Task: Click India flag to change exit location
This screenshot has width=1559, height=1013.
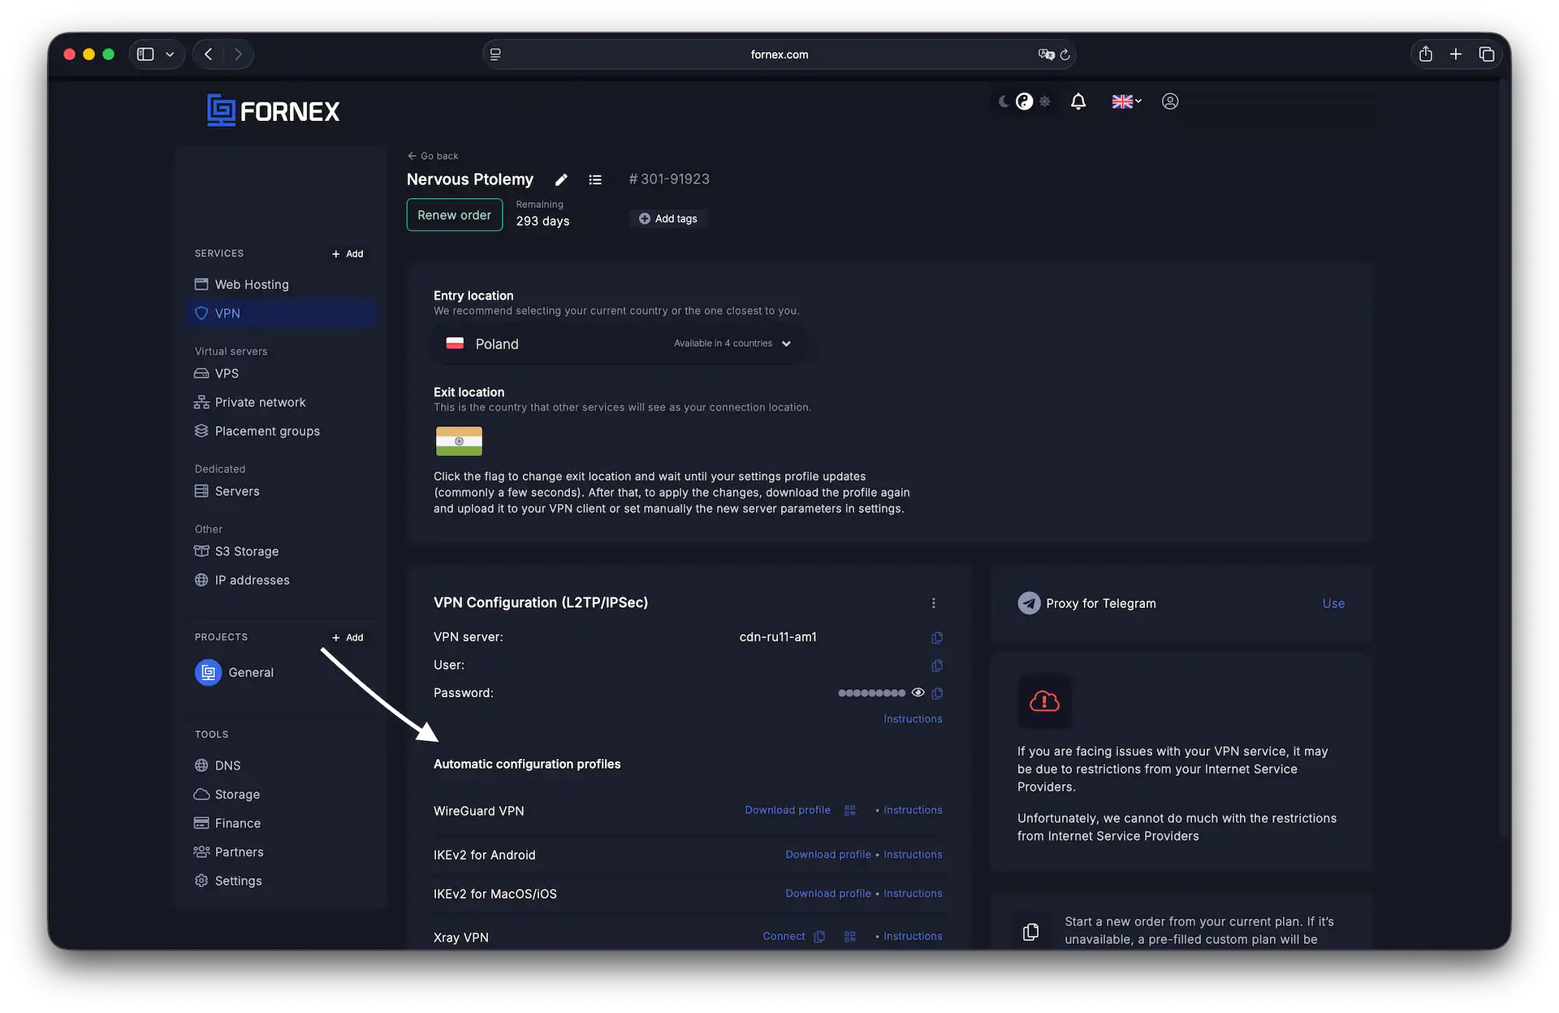Action: 459,442
